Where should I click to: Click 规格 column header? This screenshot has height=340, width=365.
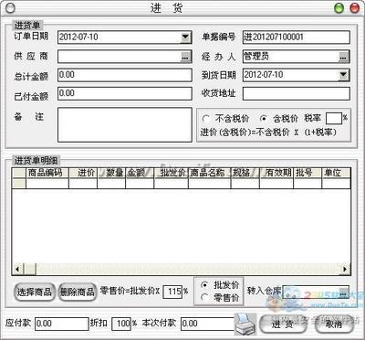[245, 173]
